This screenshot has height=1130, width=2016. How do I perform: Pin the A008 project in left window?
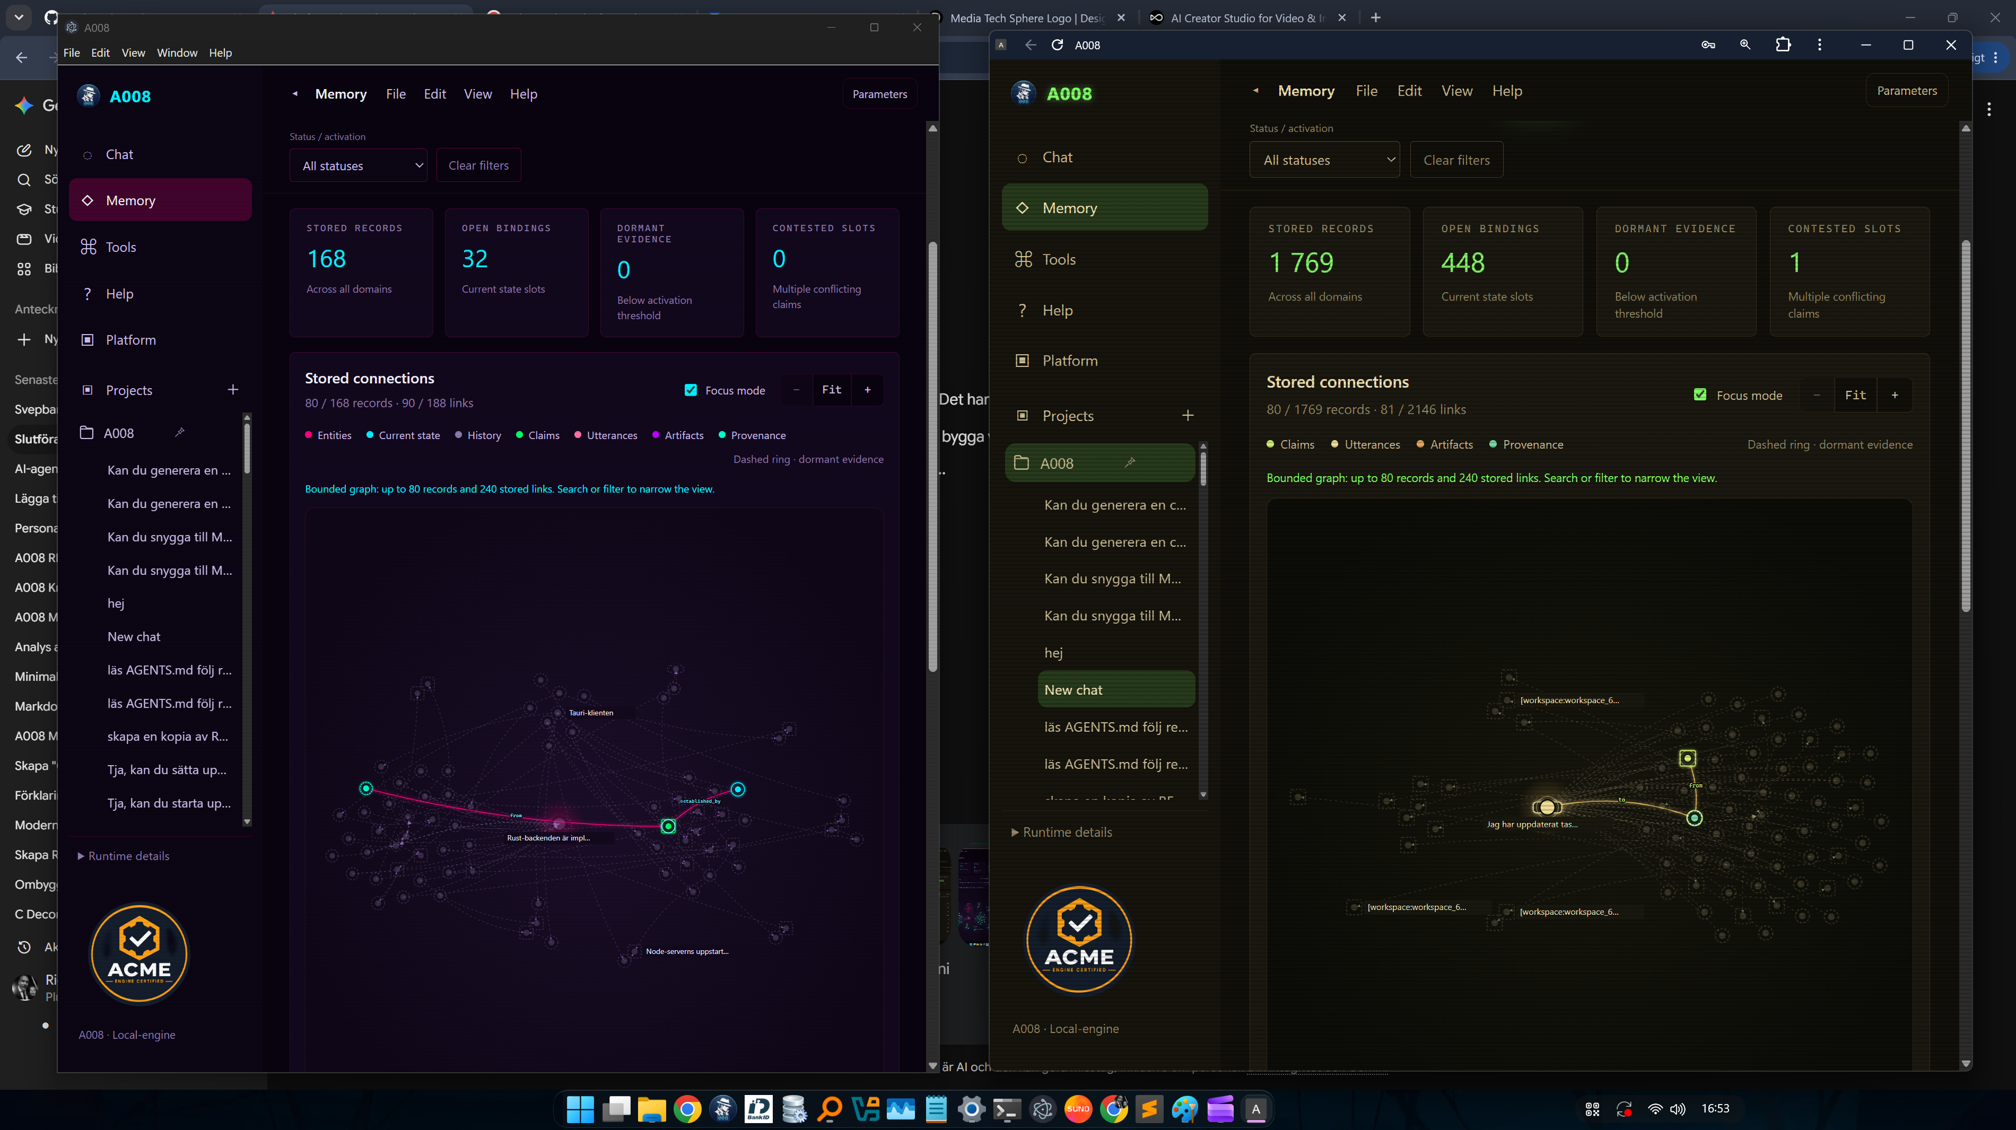point(179,432)
